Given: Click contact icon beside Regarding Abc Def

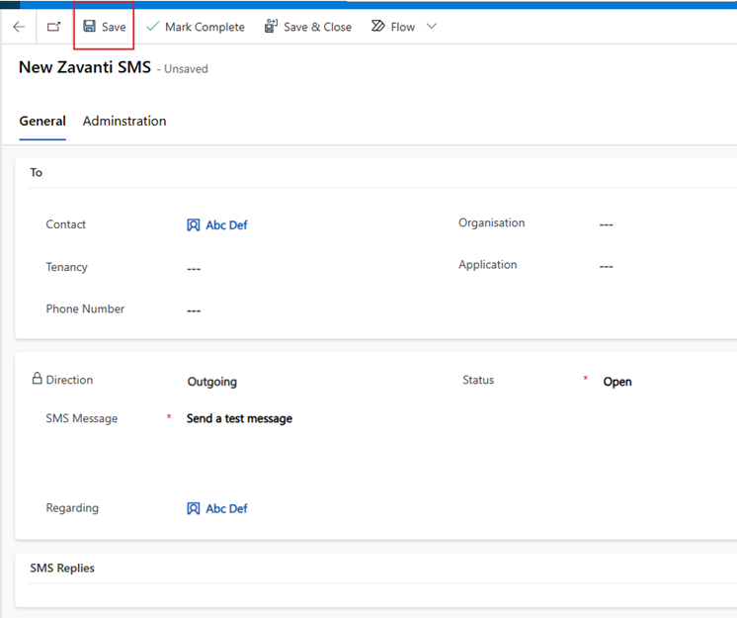Looking at the screenshot, I should point(194,508).
